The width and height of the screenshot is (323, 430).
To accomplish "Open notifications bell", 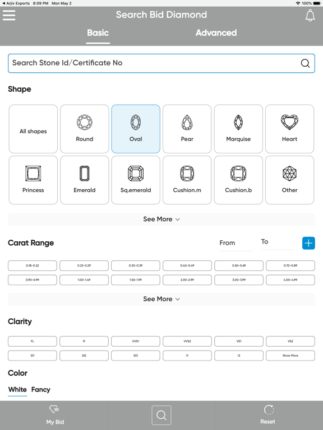I will 310,15.
